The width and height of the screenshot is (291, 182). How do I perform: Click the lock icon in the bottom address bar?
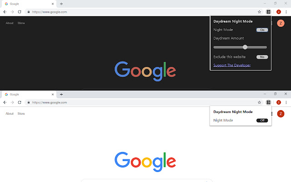[29, 102]
